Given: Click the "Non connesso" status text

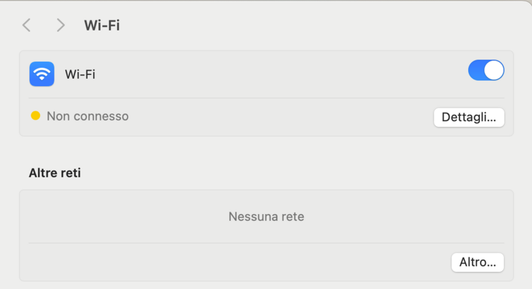Looking at the screenshot, I should pos(87,116).
